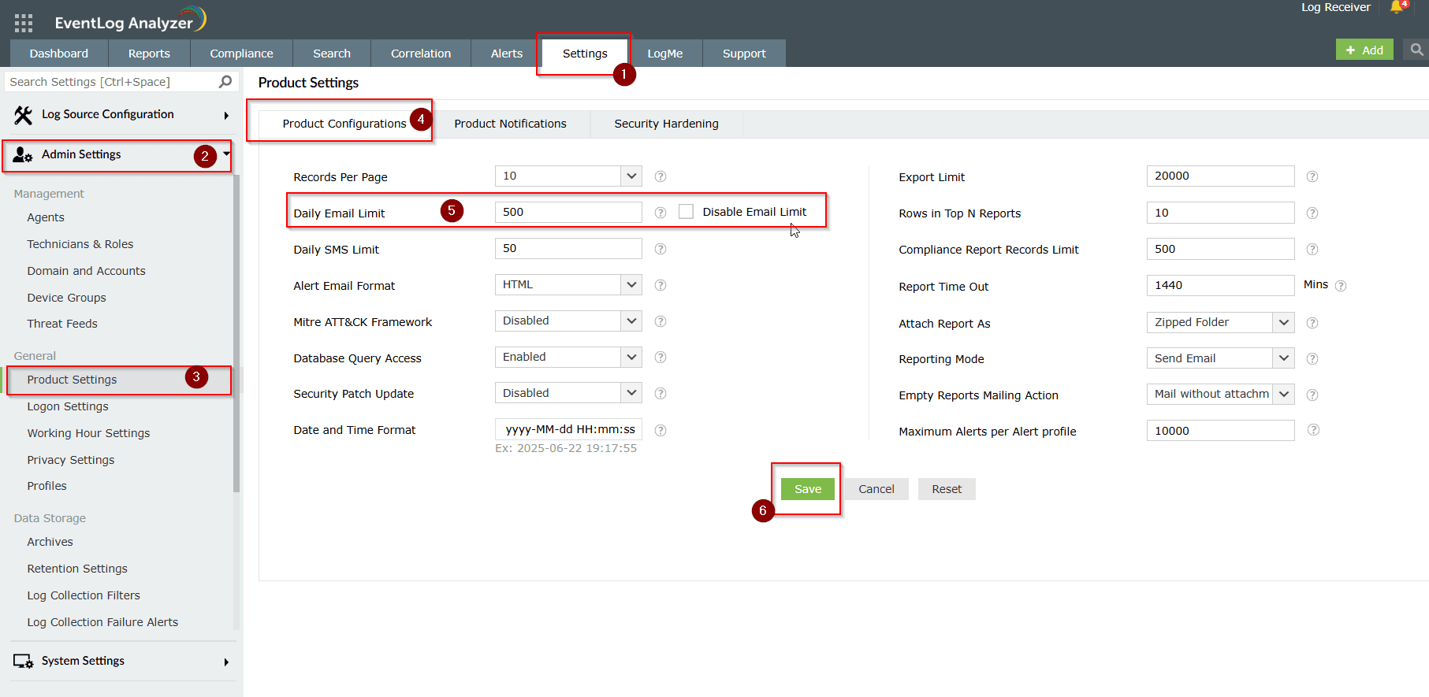Click the Admin Settings user icon
Screen dimensions: 1429x697
point(23,155)
